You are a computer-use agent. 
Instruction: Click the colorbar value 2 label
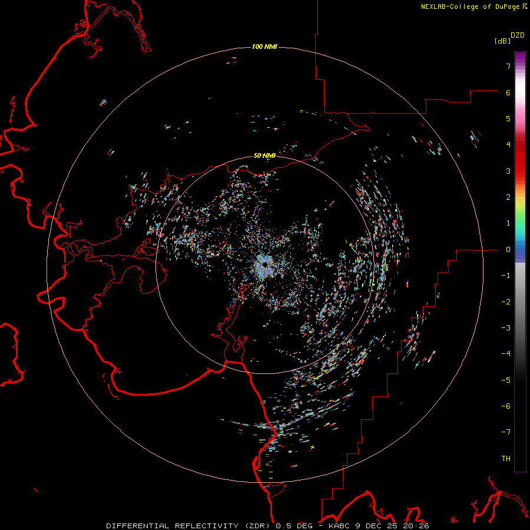508,197
